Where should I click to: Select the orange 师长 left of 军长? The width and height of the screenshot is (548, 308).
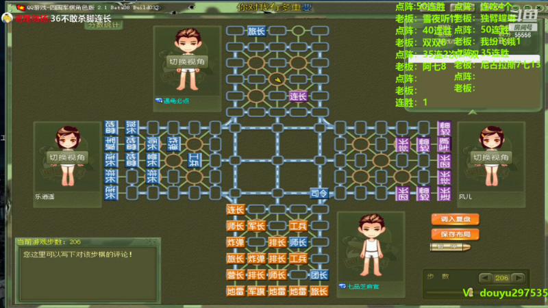[x=235, y=226]
